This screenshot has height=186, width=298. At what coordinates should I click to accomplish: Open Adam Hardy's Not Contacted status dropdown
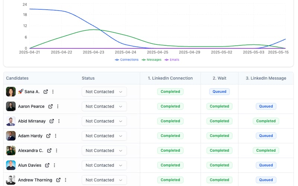[x=104, y=136]
